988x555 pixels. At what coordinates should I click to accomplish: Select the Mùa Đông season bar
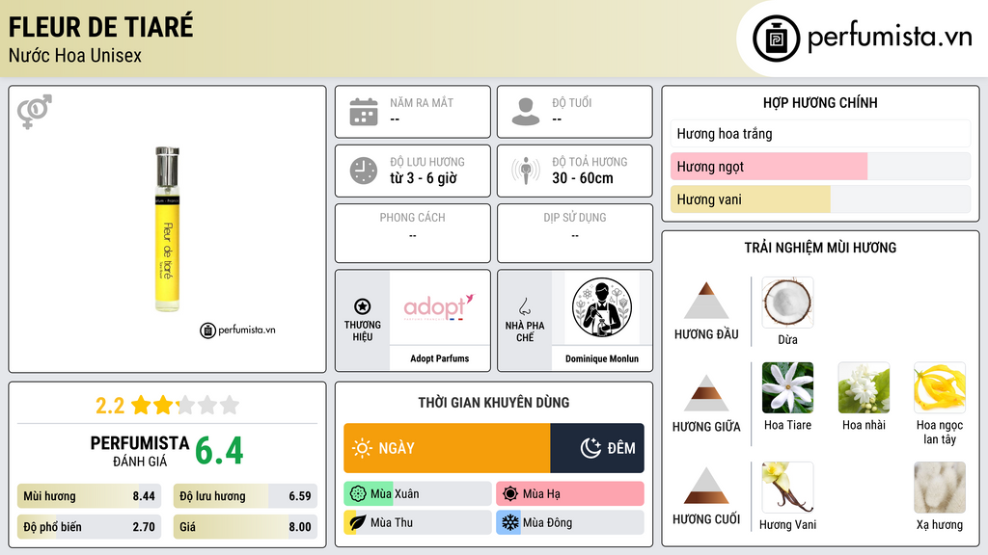pos(569,522)
